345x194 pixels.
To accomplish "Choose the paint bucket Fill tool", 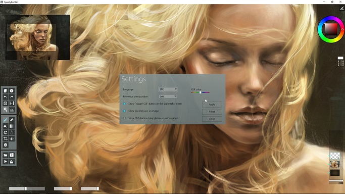I will (x=6, y=126).
